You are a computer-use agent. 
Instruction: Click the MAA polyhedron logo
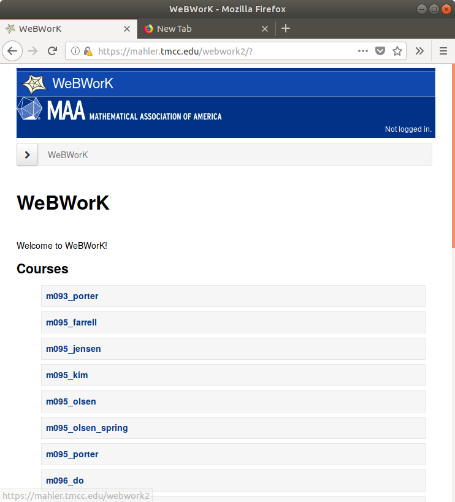[29, 108]
